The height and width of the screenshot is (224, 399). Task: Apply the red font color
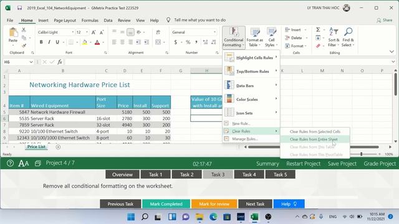97,42
